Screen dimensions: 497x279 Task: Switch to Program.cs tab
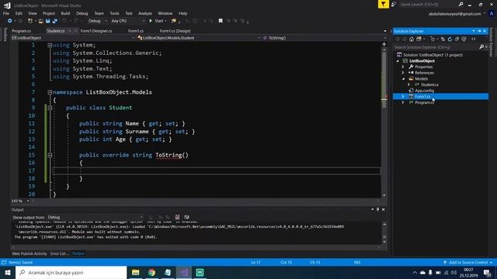click(x=22, y=31)
